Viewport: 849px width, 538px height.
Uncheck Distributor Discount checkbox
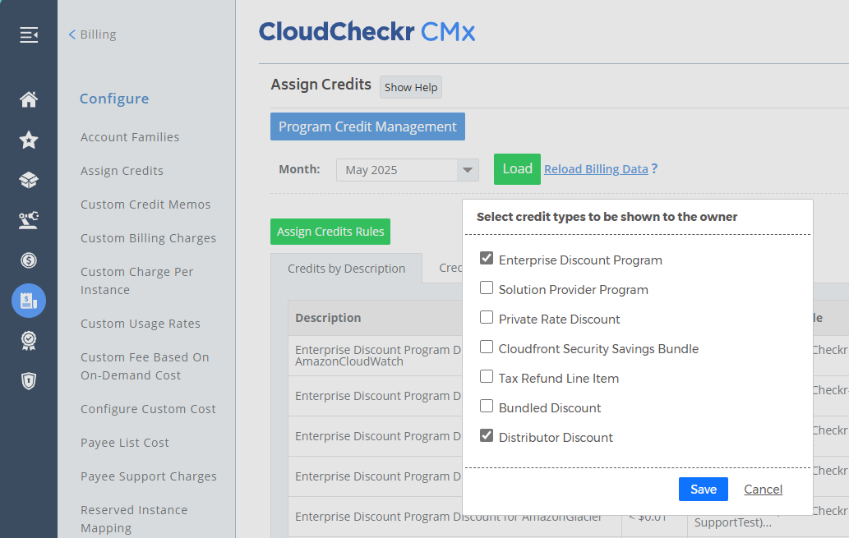487,435
